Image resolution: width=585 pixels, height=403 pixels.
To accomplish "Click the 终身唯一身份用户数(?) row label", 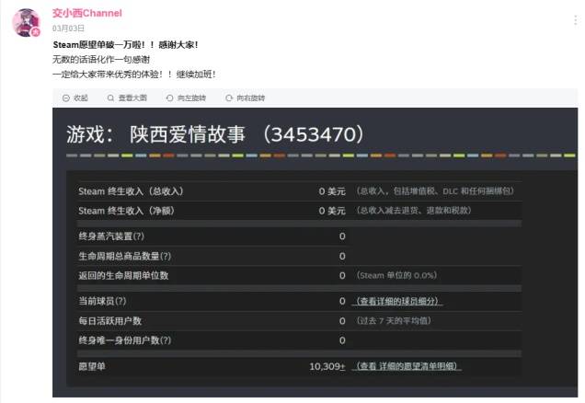I will click(x=124, y=340).
